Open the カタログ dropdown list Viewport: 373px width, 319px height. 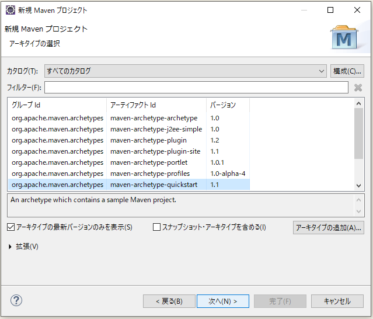click(186, 71)
